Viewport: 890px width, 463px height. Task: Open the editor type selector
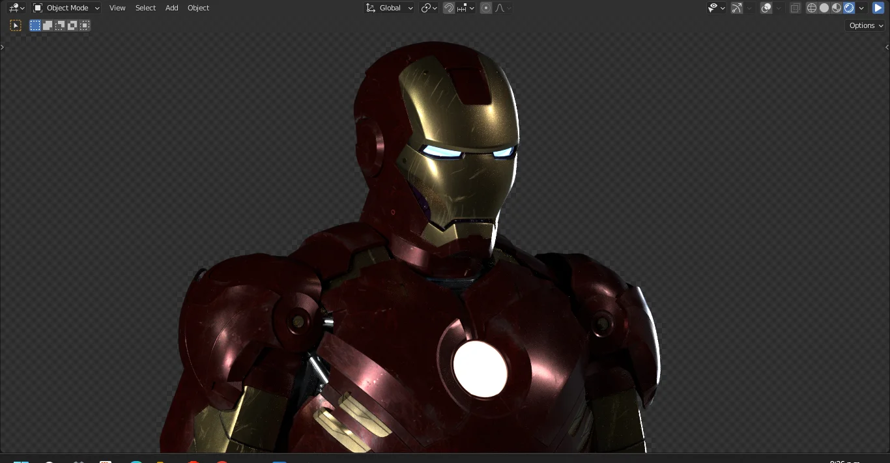pyautogui.click(x=16, y=8)
